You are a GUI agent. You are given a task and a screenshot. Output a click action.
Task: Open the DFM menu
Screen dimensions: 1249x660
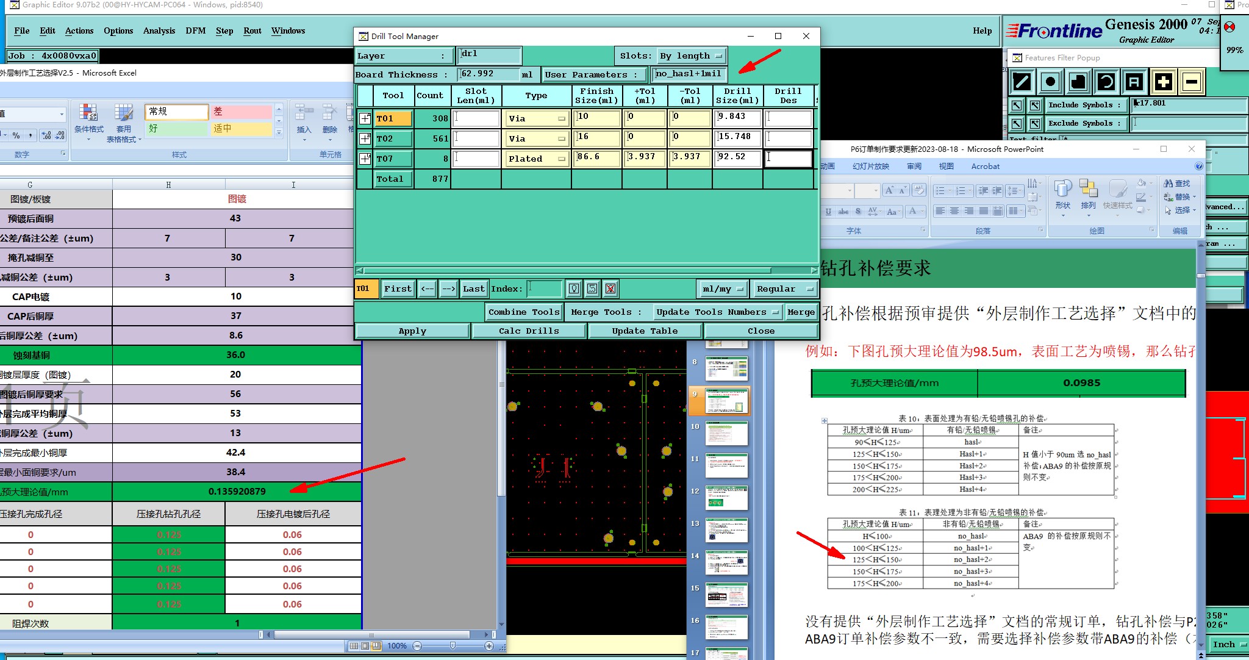(x=196, y=30)
